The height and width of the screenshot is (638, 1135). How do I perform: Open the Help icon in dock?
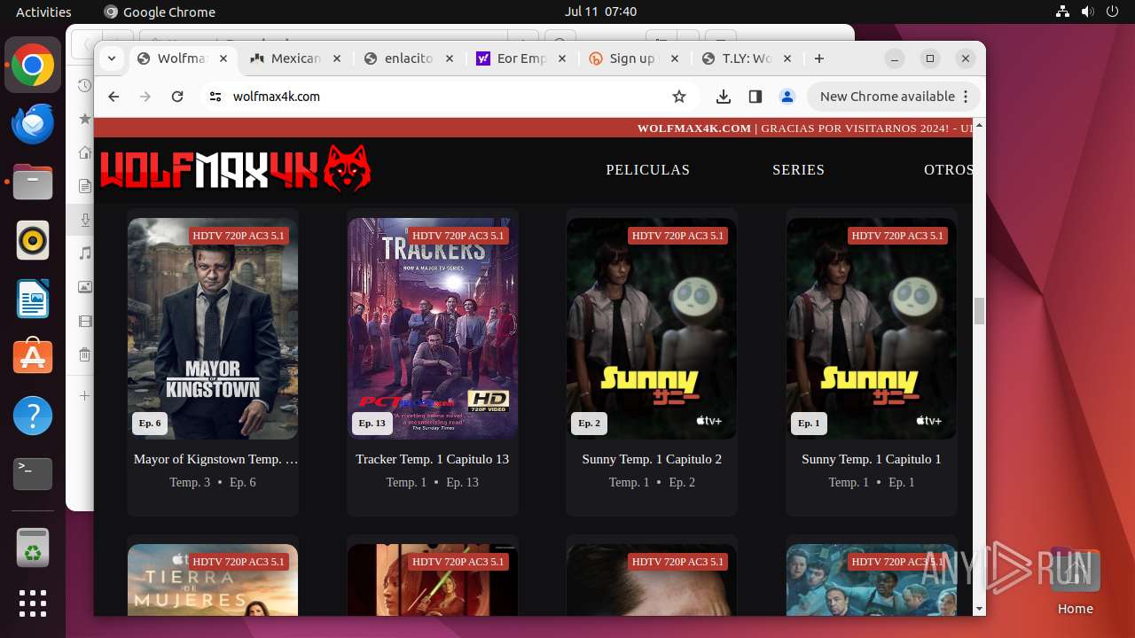[33, 416]
